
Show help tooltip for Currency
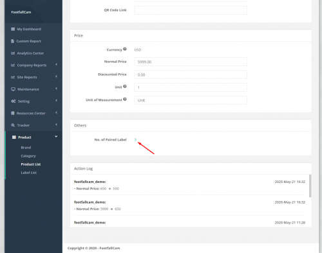pyautogui.click(x=125, y=49)
